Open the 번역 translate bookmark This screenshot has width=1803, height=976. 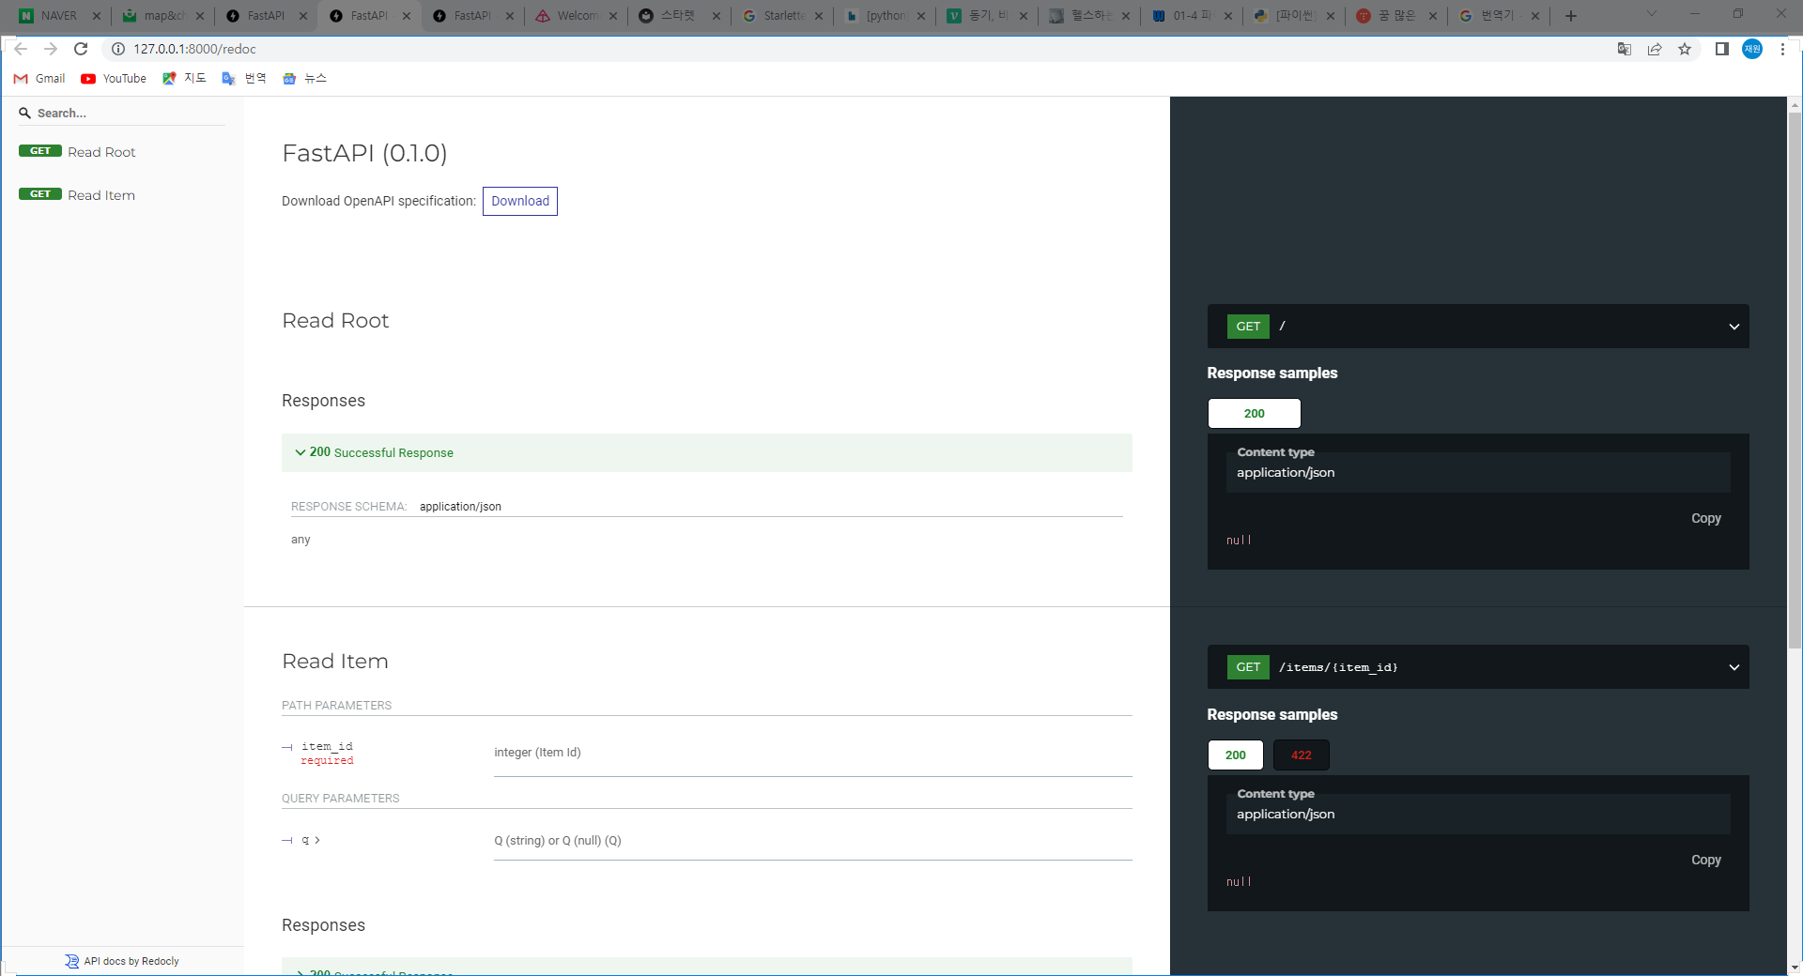[244, 79]
